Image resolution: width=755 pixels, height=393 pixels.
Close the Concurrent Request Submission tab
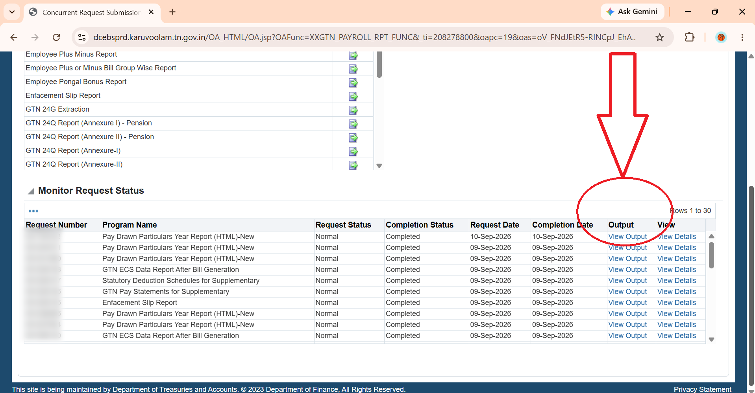(x=151, y=12)
